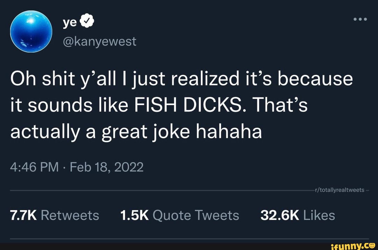This screenshot has width=378, height=250.
Task: Open the Retweets list label
Action: tap(70, 215)
